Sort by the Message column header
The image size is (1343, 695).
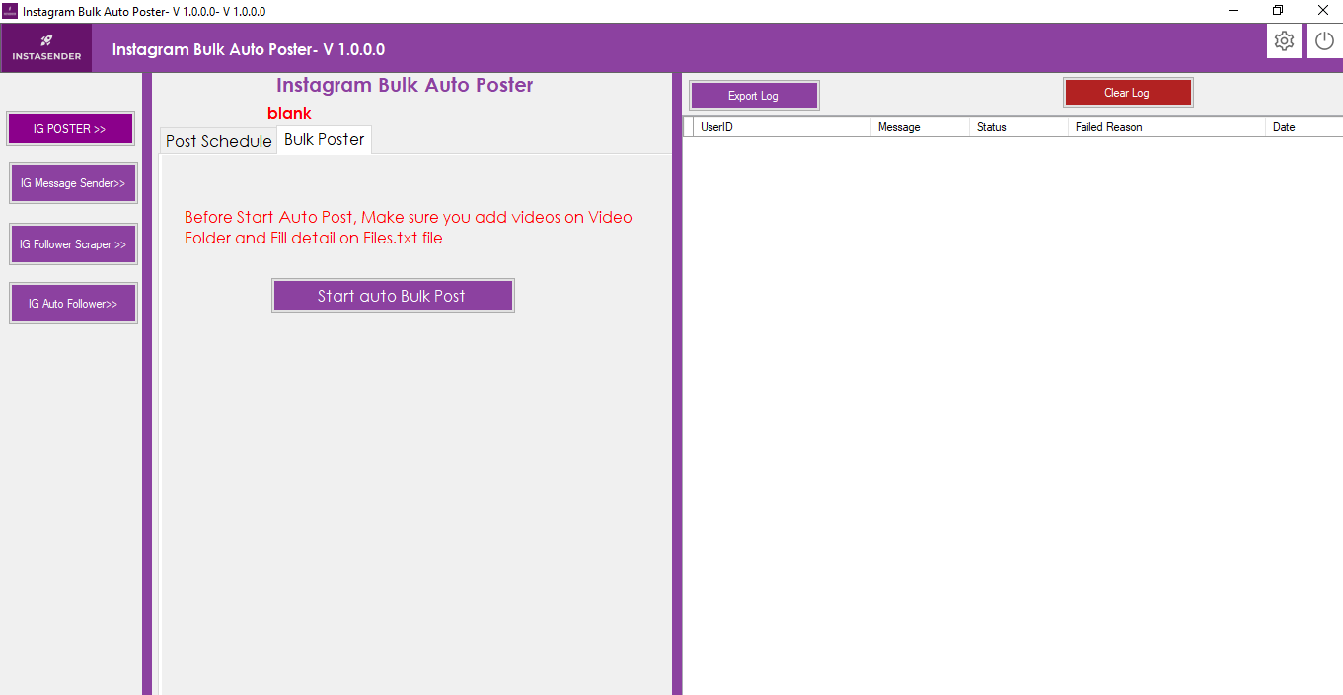[920, 127]
